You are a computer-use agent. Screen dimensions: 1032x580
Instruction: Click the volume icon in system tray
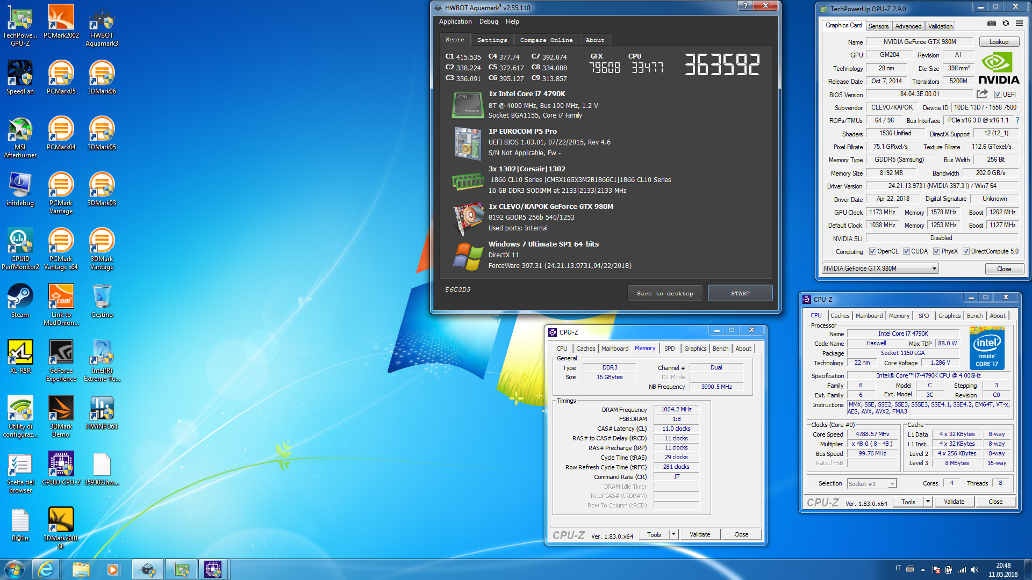coord(974,570)
